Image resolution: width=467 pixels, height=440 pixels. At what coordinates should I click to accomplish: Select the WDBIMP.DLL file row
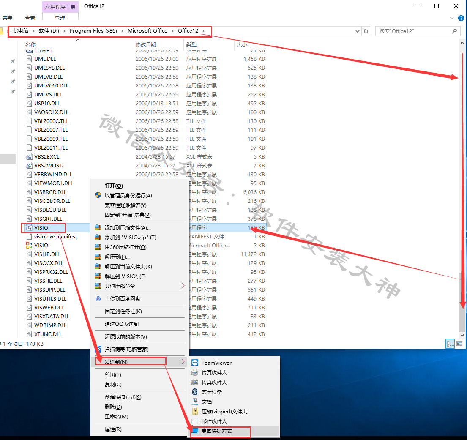[x=145, y=325]
